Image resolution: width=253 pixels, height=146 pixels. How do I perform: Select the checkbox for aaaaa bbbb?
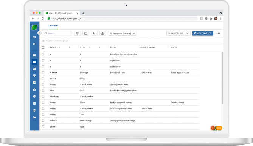pyautogui.click(x=43, y=78)
